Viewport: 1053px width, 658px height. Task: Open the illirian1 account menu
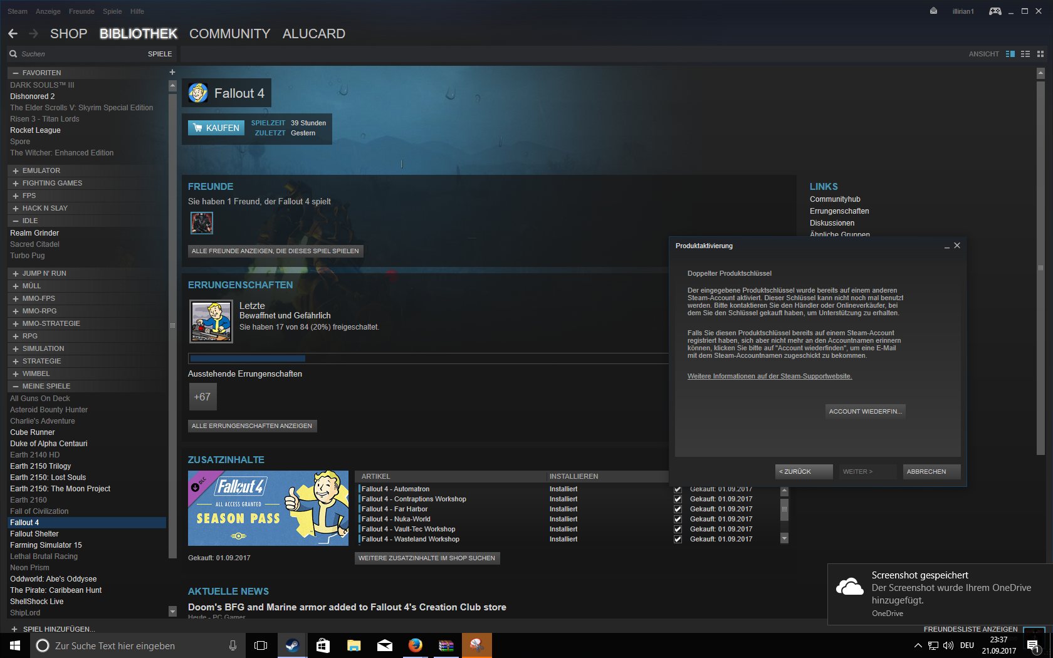tap(963, 11)
